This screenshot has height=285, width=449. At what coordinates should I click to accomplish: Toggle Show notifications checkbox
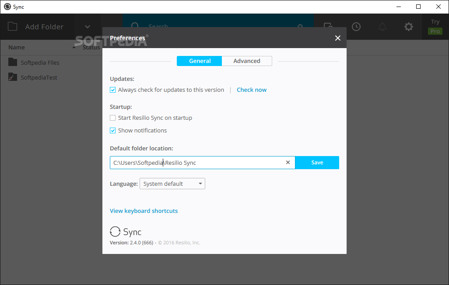tap(113, 131)
